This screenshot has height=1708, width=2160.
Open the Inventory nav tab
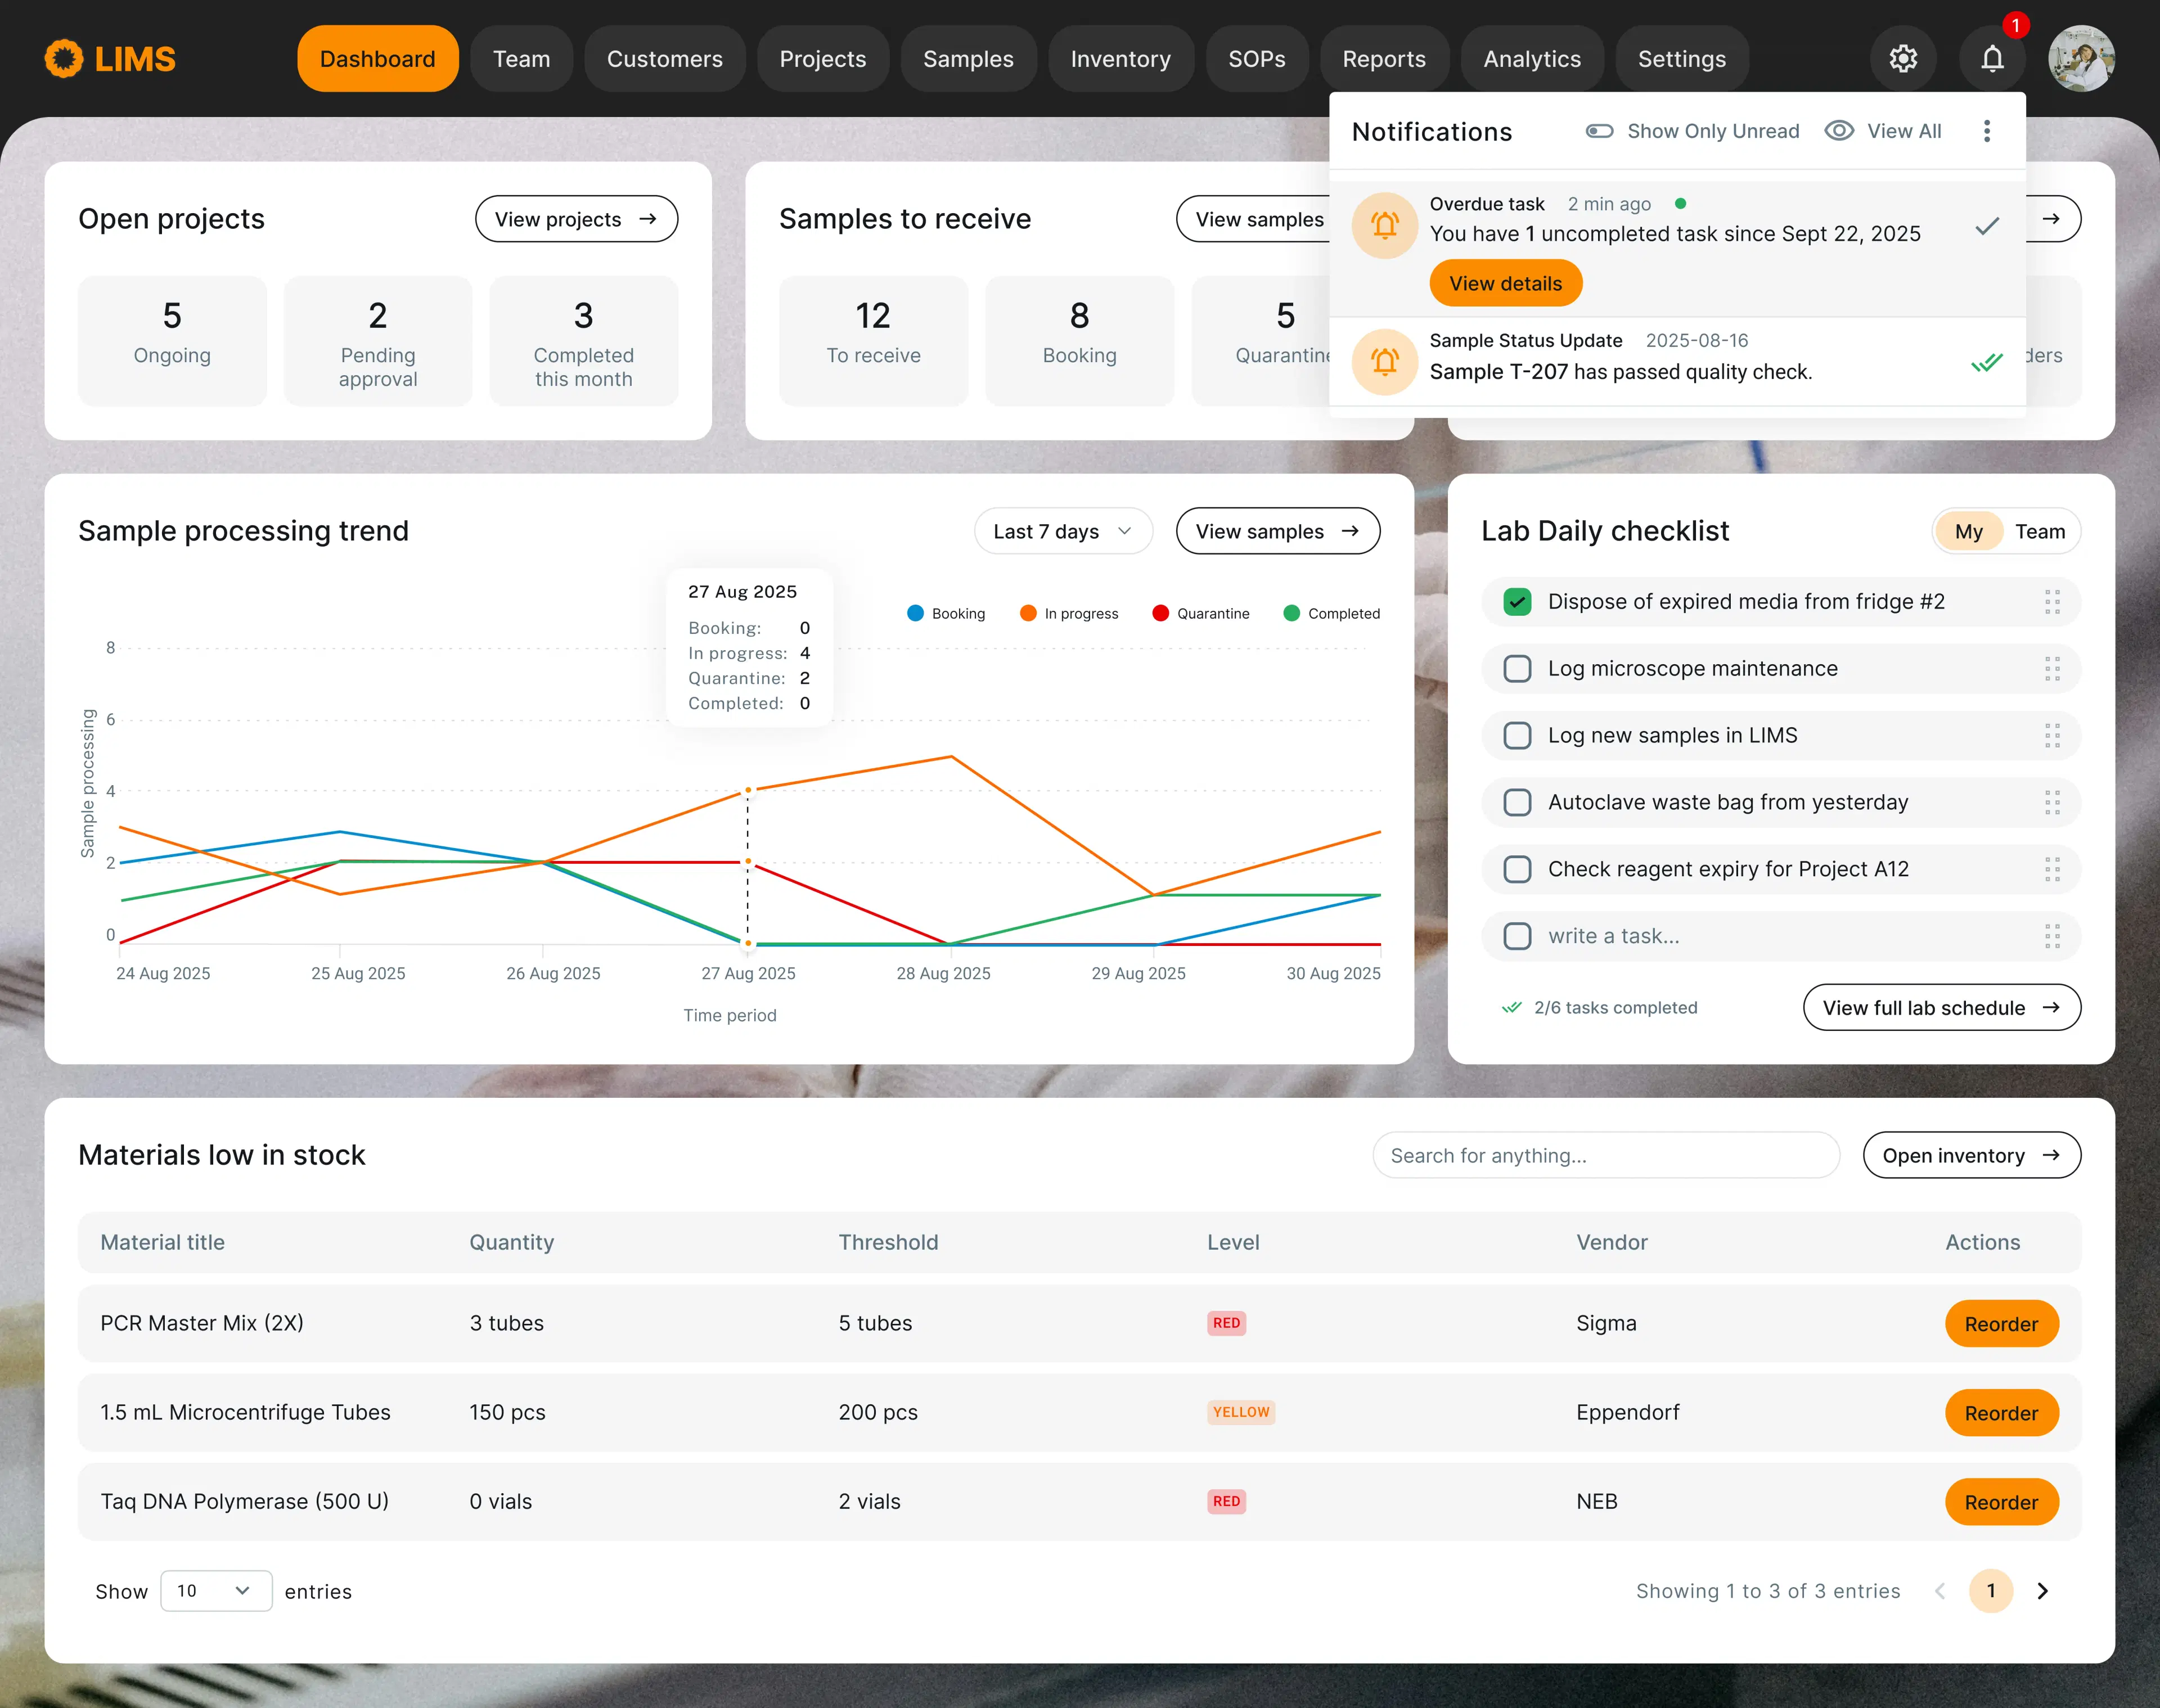[x=1120, y=59]
